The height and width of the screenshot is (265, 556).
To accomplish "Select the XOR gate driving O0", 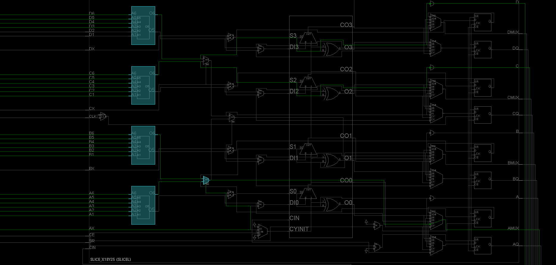I will [x=331, y=204].
